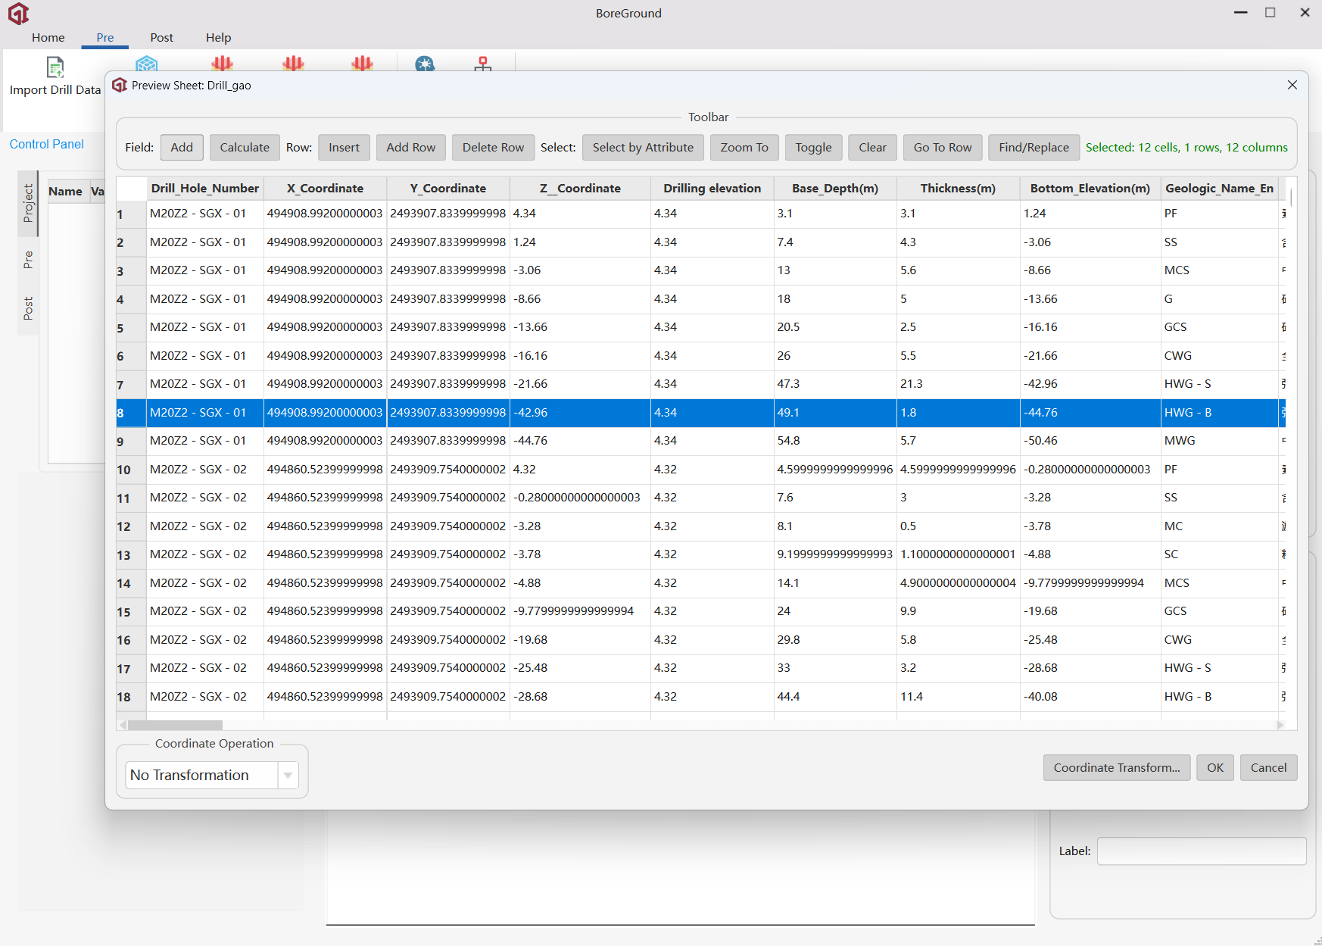Click the BoreGround logo in title bar
This screenshot has width=1322, height=946.
[x=18, y=14]
